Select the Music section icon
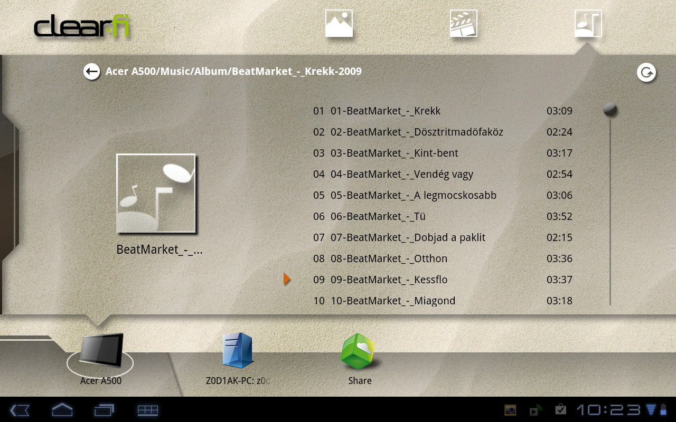 588,24
